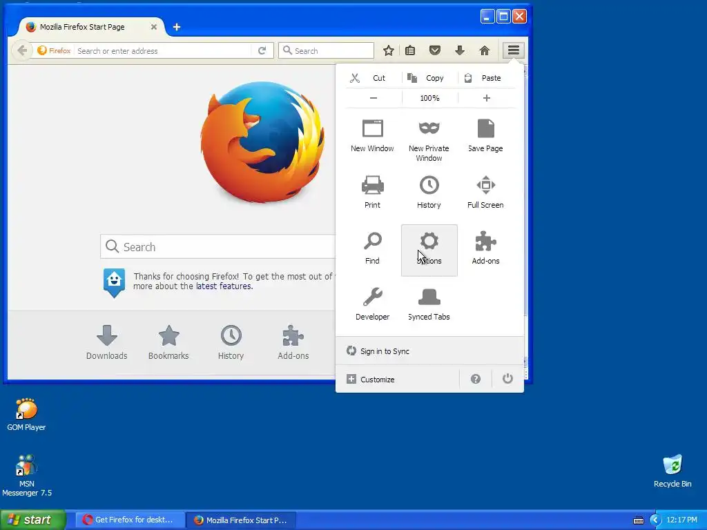Screen dimensions: 707x530
Task: Select MSN Messenger 7.5 desktop shortcut
Action: click(27, 475)
